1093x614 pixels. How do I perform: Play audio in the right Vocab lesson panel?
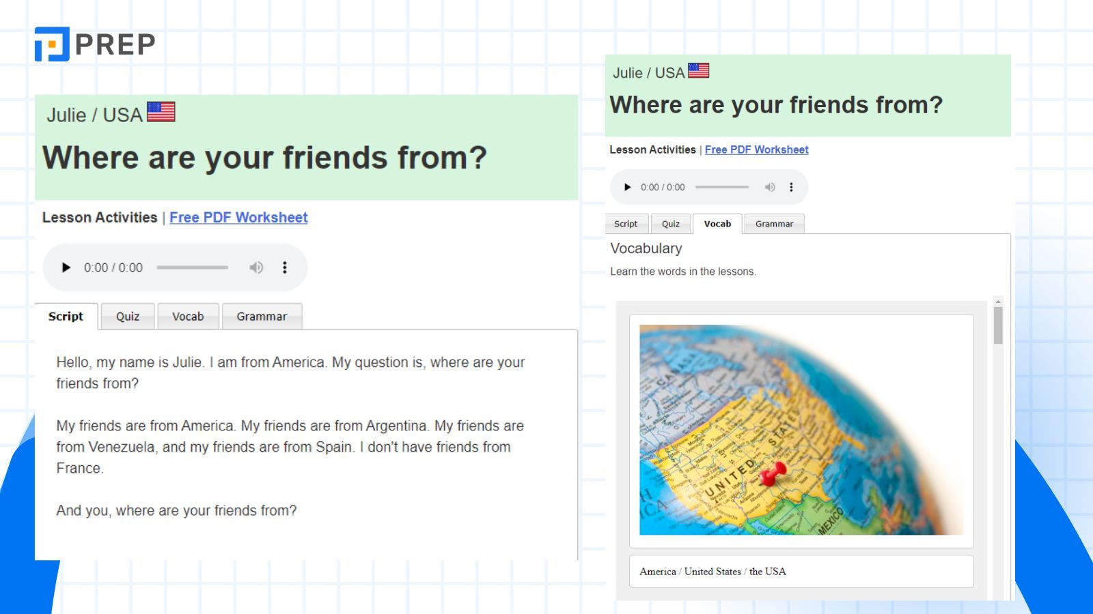pos(627,187)
